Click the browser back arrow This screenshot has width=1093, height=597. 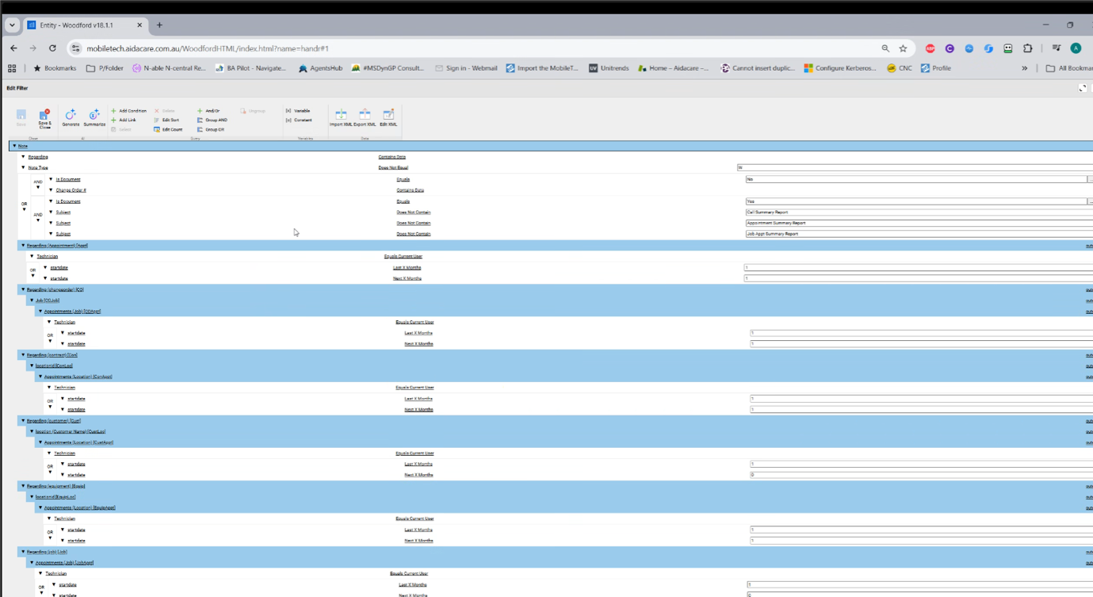(x=13, y=48)
